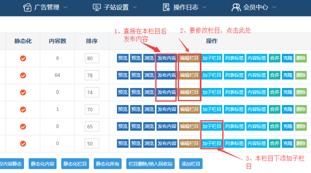
Task: Click 编辑栏目 in the row with order 78
Action: (x=189, y=75)
